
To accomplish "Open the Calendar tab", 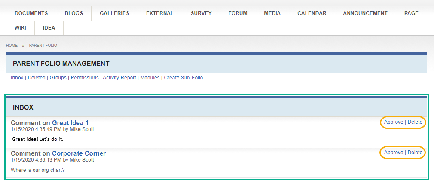I will pos(312,13).
